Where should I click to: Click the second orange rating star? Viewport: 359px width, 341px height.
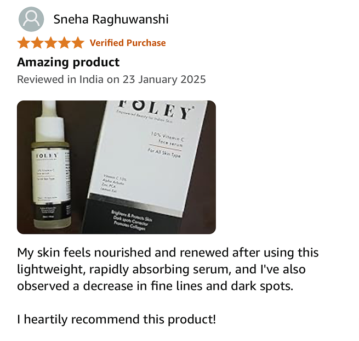tap(37, 43)
